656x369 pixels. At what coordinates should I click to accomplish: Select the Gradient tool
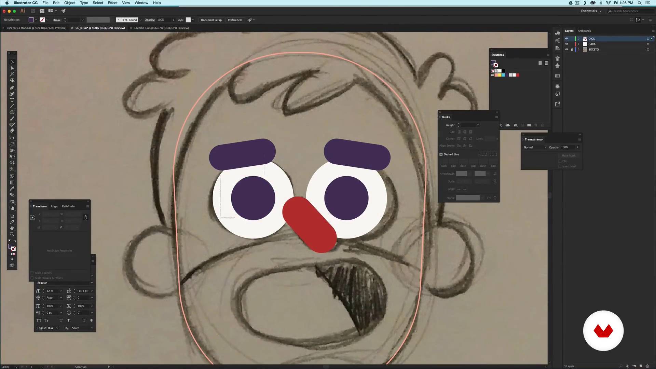[12, 182]
